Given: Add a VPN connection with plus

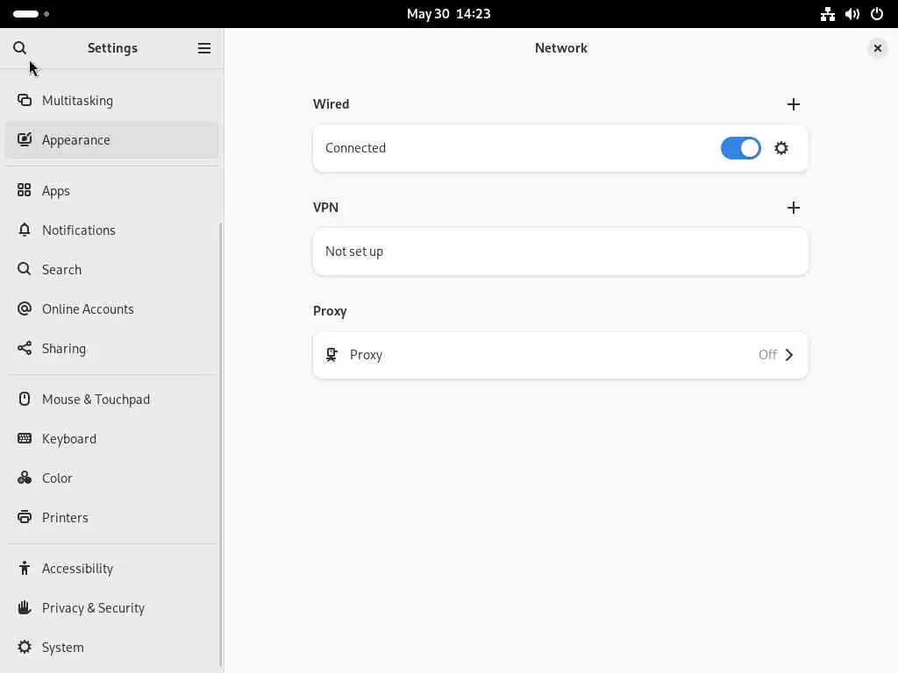Looking at the screenshot, I should pyautogui.click(x=793, y=208).
